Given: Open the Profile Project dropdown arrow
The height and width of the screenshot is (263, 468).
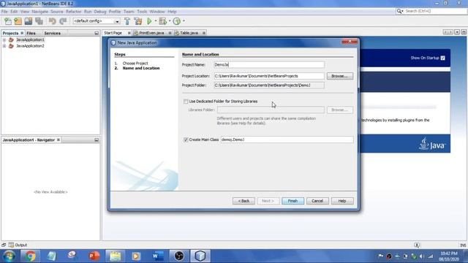Looking at the screenshot, I should (184, 21).
